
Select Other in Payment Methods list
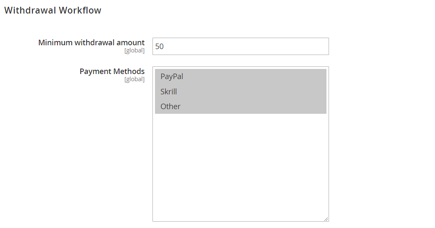(241, 106)
